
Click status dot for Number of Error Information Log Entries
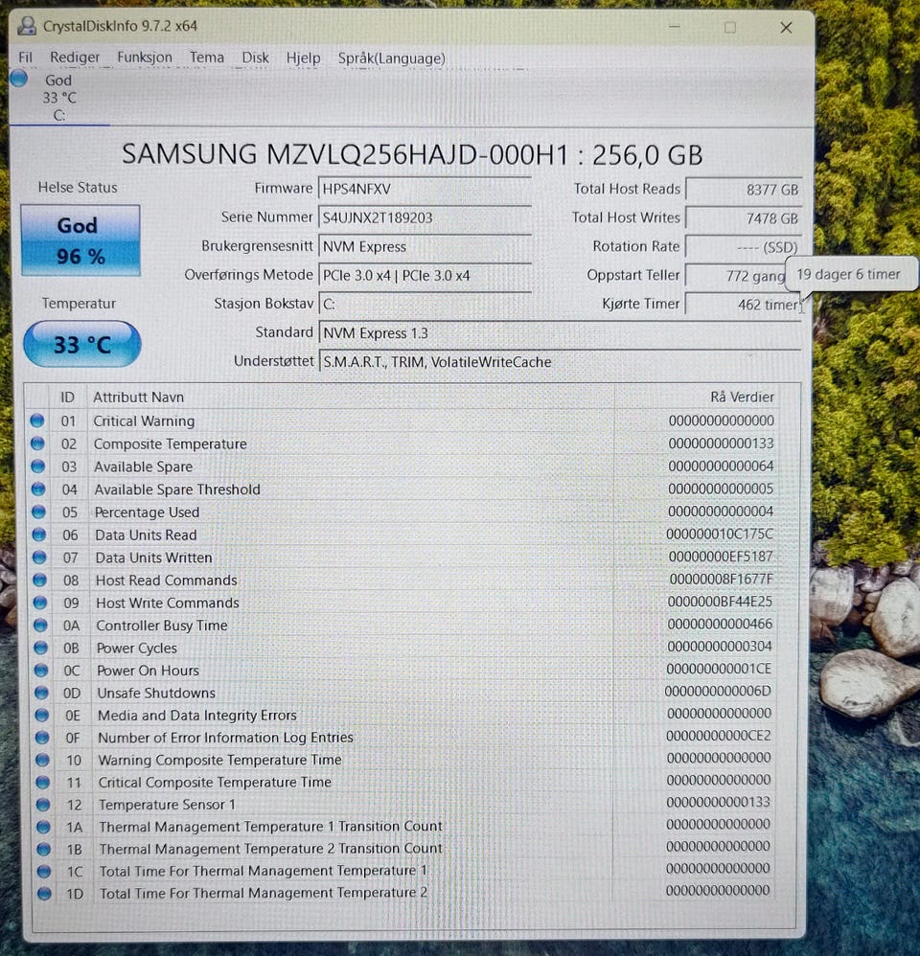pos(42,738)
